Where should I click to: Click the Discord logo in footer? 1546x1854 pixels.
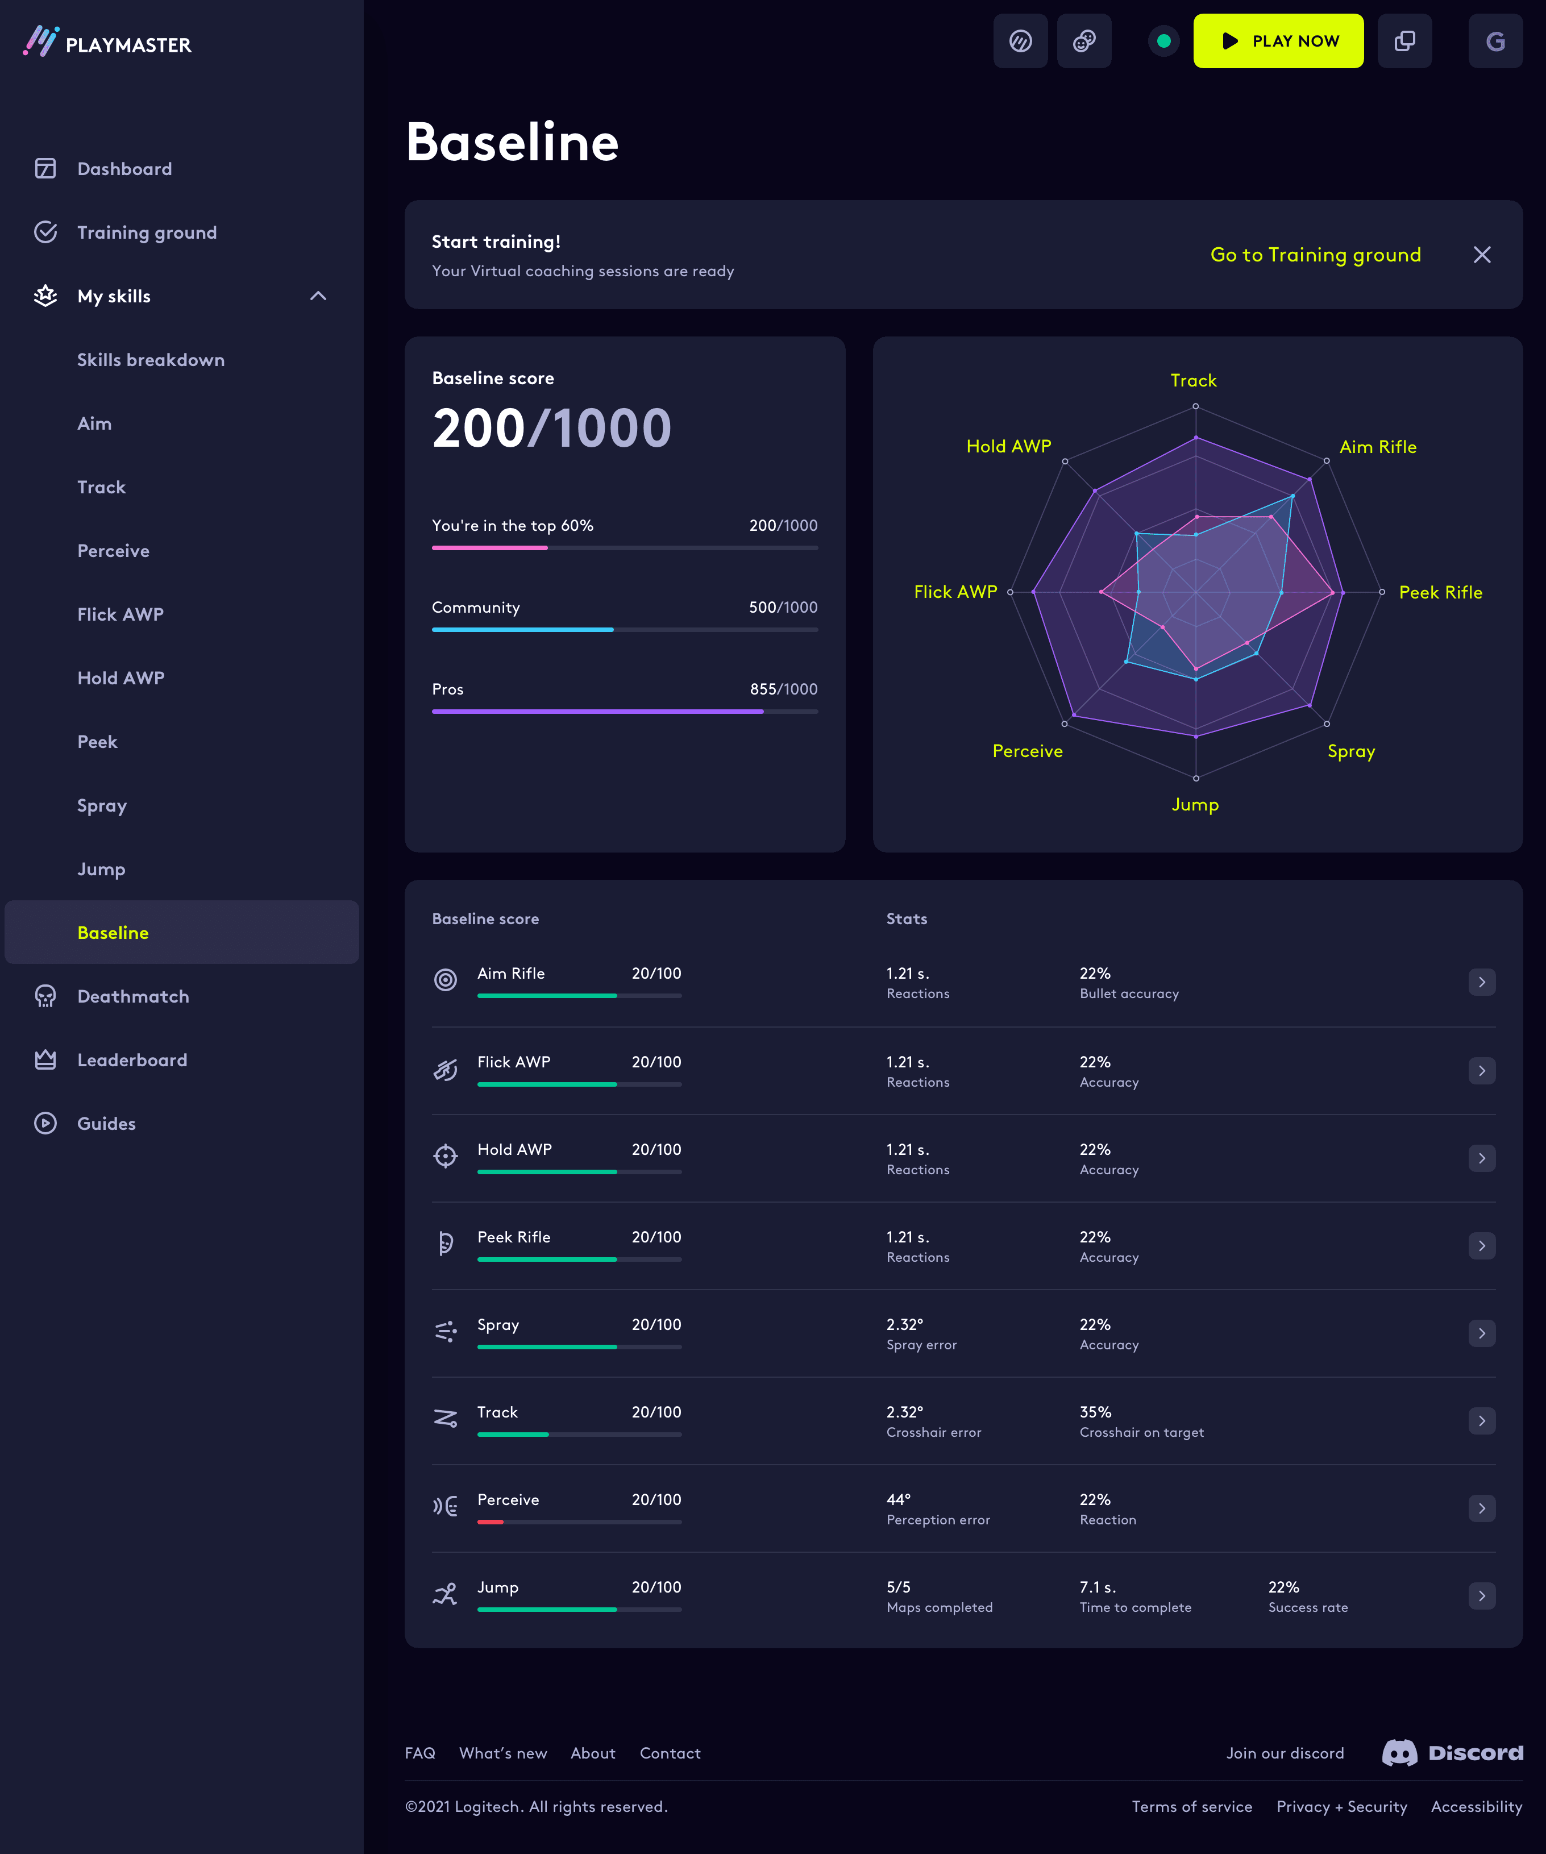pos(1452,1752)
